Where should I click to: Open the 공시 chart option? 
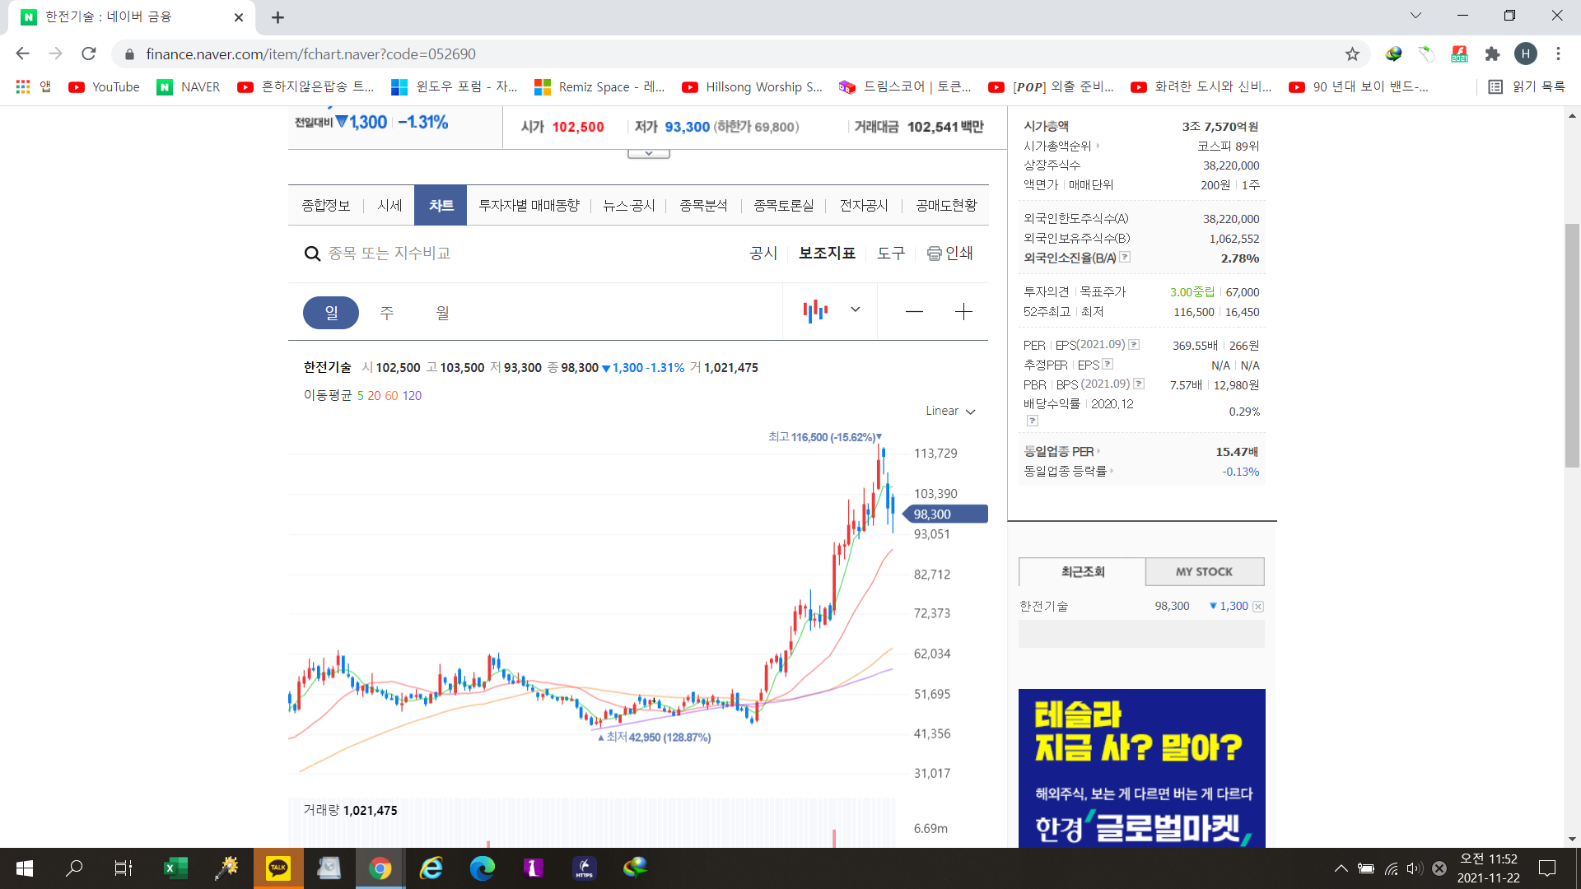[763, 254]
